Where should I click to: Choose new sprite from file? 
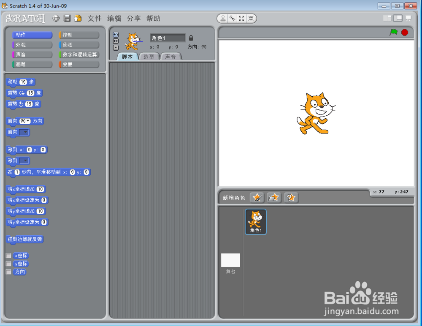(x=274, y=198)
